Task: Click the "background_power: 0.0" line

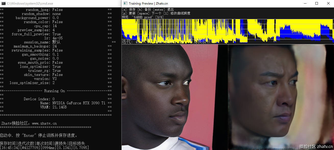Action: pyautogui.click(x=37, y=18)
